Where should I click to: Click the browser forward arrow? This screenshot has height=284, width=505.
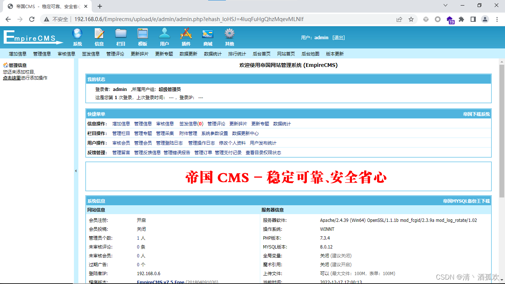tap(20, 19)
